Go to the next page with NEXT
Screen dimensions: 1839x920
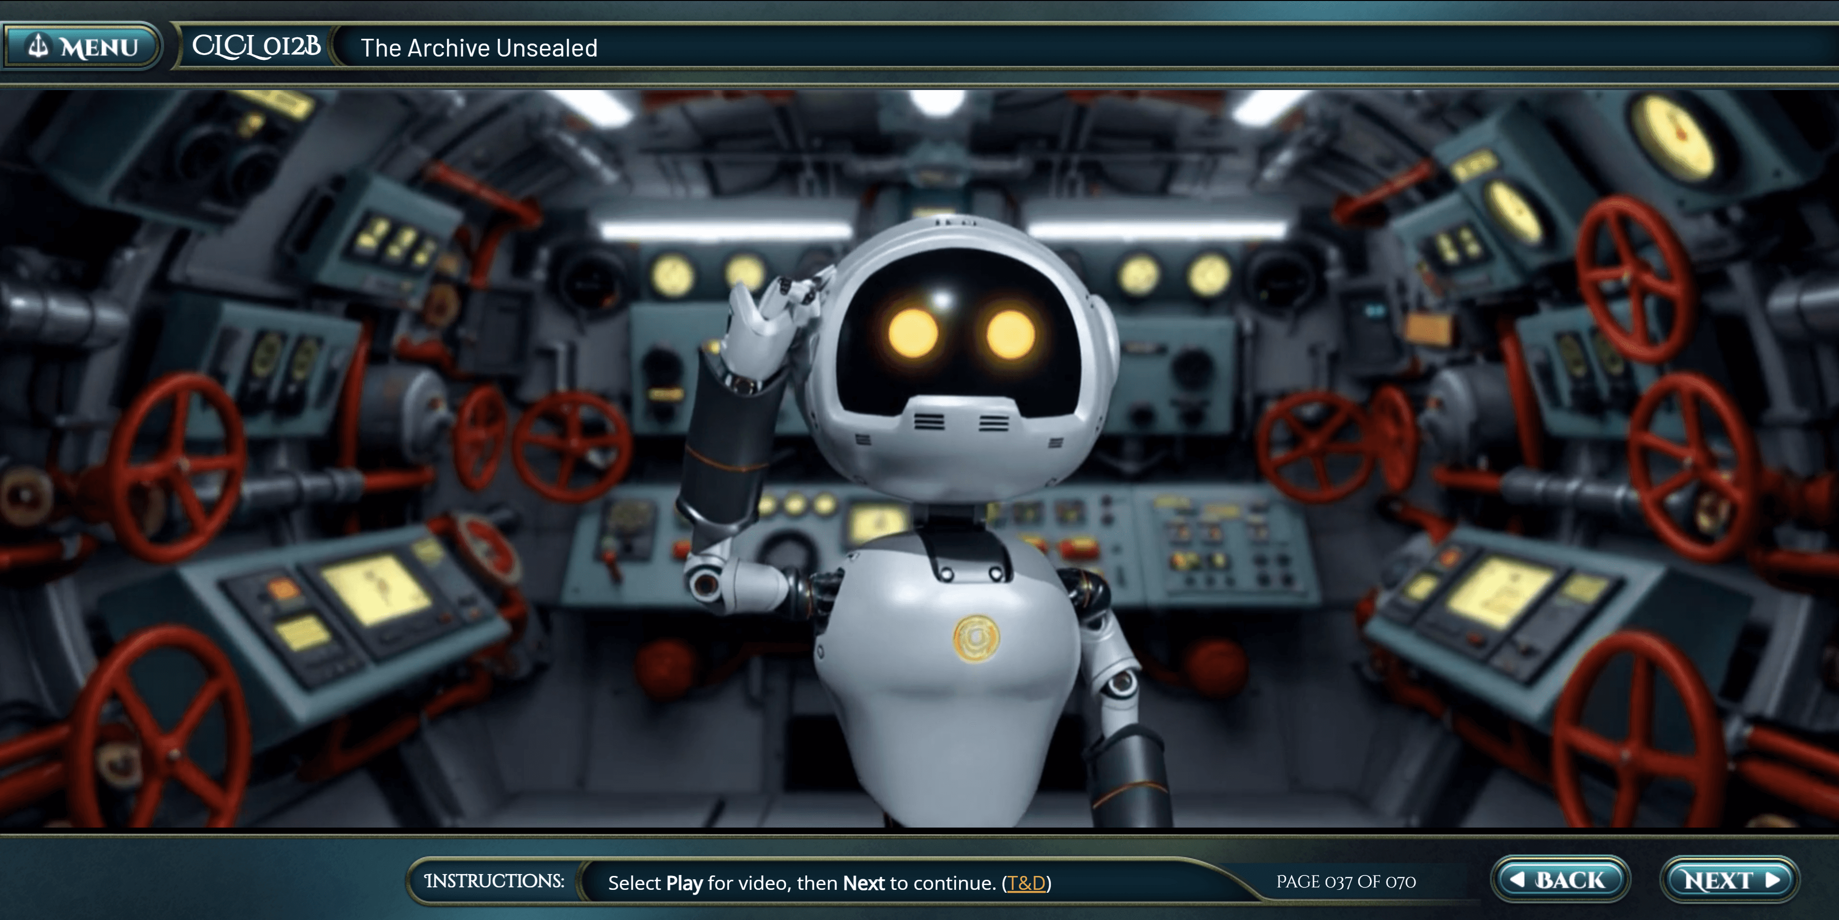pyautogui.click(x=1729, y=879)
